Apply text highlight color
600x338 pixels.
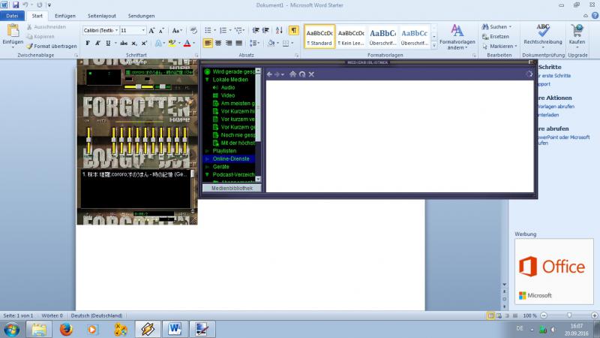172,44
